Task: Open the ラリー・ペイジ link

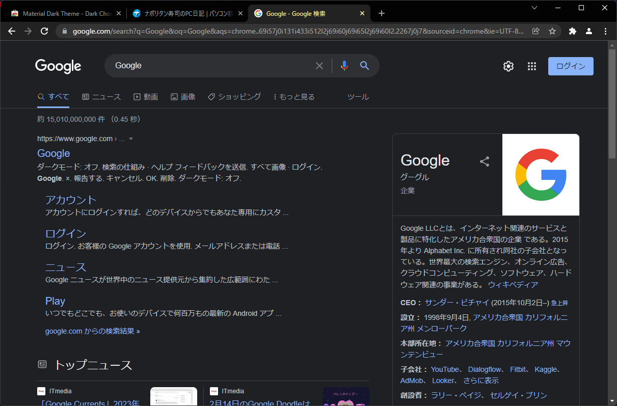Action: 457,395
